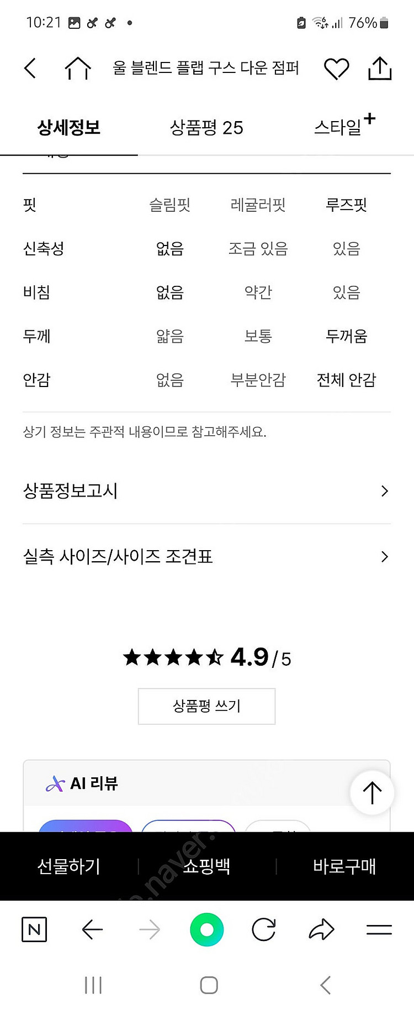Viewport: 414px width, 1014px height.
Task: Tap the heart icon to wishlist item
Action: point(336,69)
